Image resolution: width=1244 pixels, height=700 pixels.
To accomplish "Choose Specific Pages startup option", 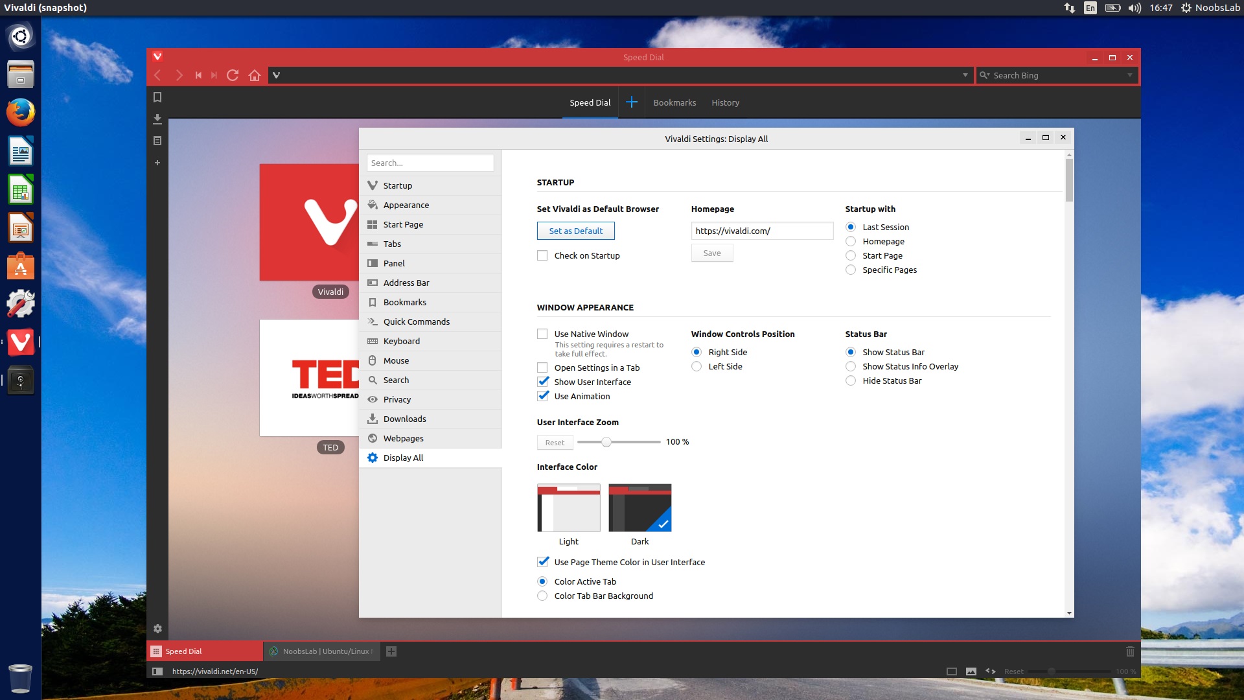I will 851,270.
